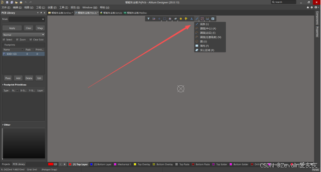Select the place region tool at toolbar end

[x=213, y=19]
